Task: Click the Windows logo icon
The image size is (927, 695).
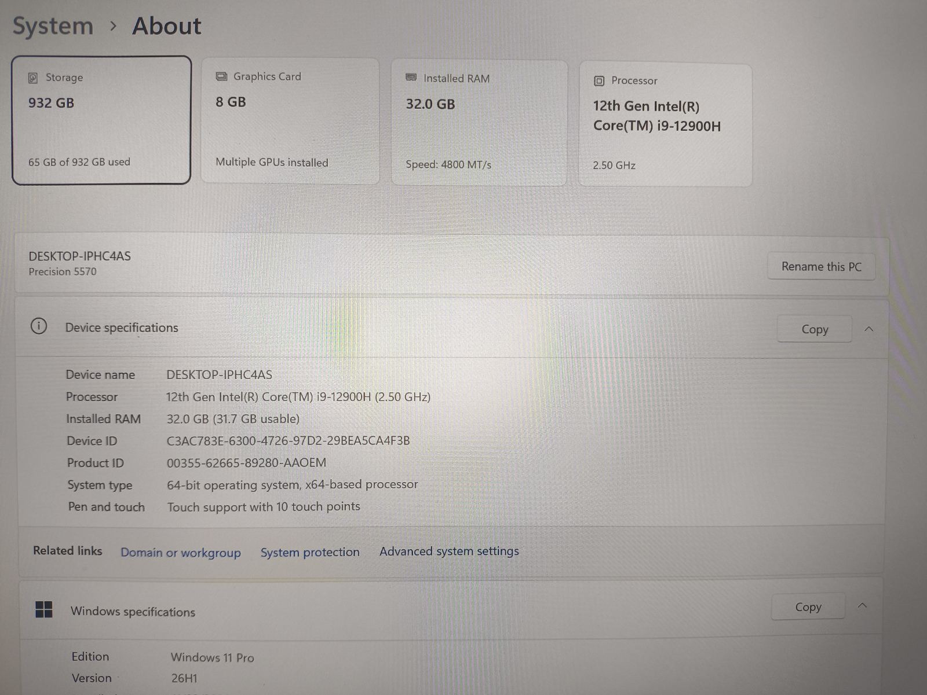Action: tap(44, 609)
